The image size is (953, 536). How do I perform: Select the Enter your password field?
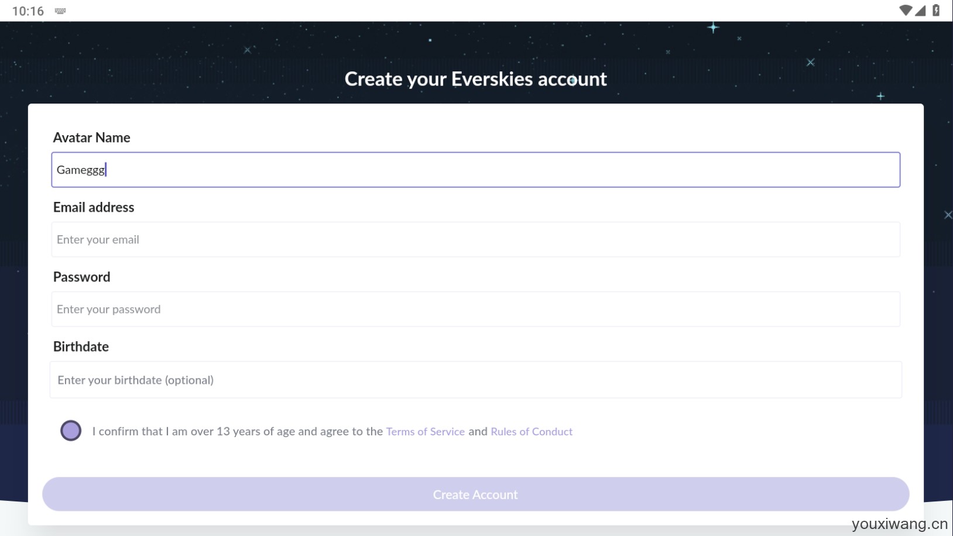point(475,309)
